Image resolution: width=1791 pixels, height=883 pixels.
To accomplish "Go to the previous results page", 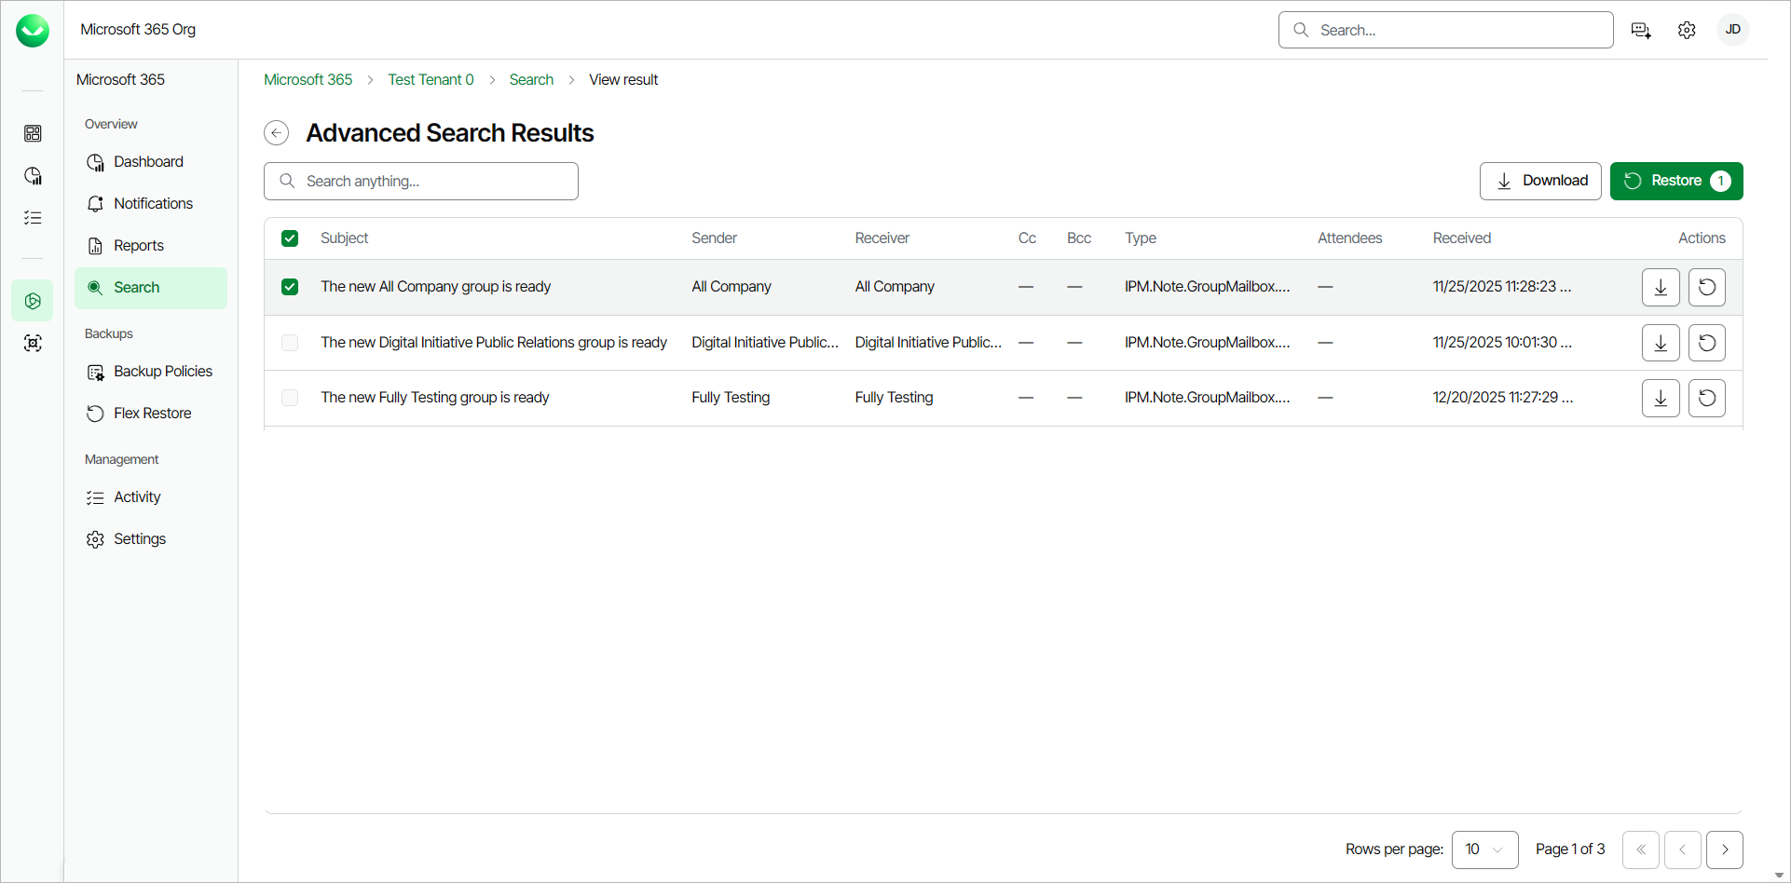I will (1683, 849).
